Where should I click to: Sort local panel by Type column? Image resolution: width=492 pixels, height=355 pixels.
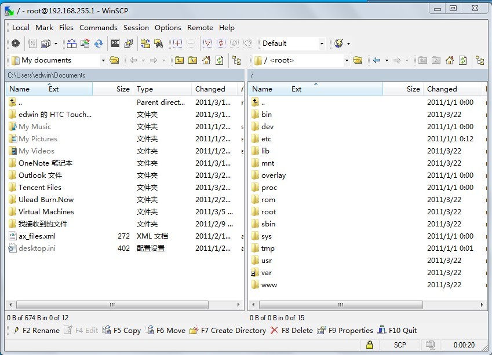(162, 89)
